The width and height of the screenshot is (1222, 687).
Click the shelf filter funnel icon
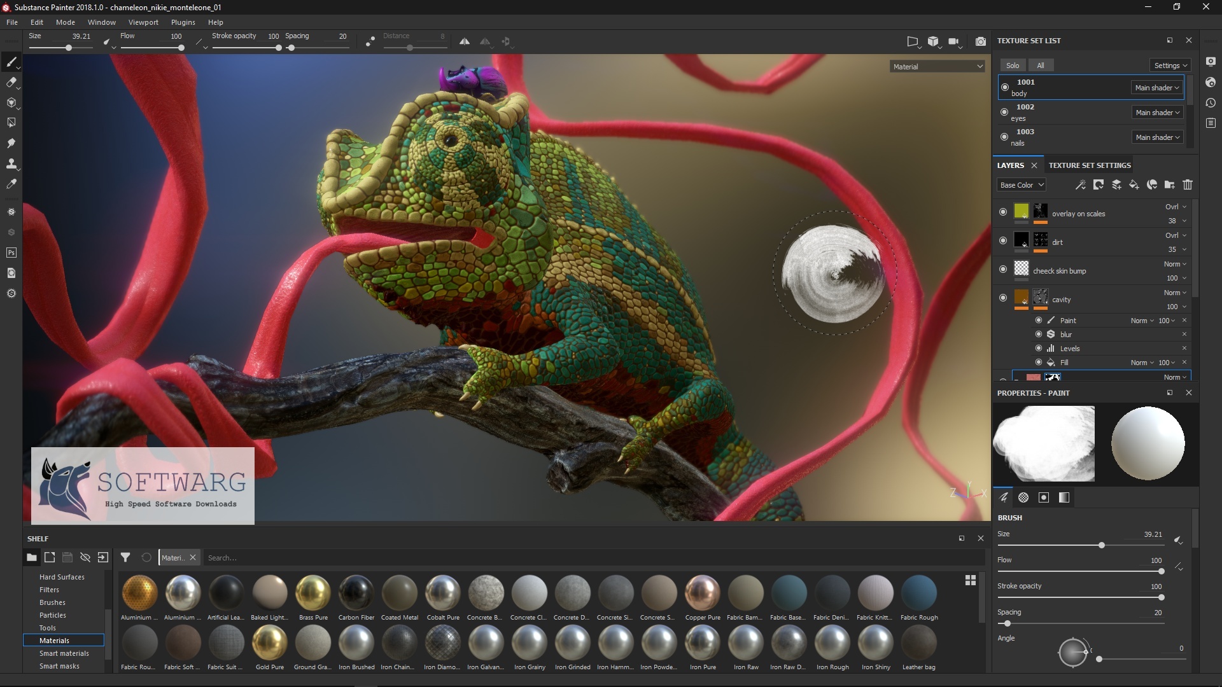point(125,557)
